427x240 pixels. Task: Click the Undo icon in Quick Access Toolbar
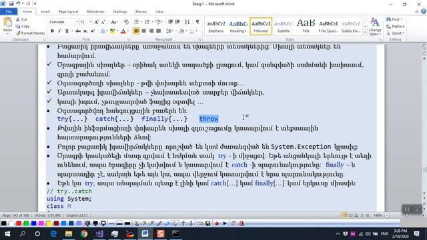(18, 4)
